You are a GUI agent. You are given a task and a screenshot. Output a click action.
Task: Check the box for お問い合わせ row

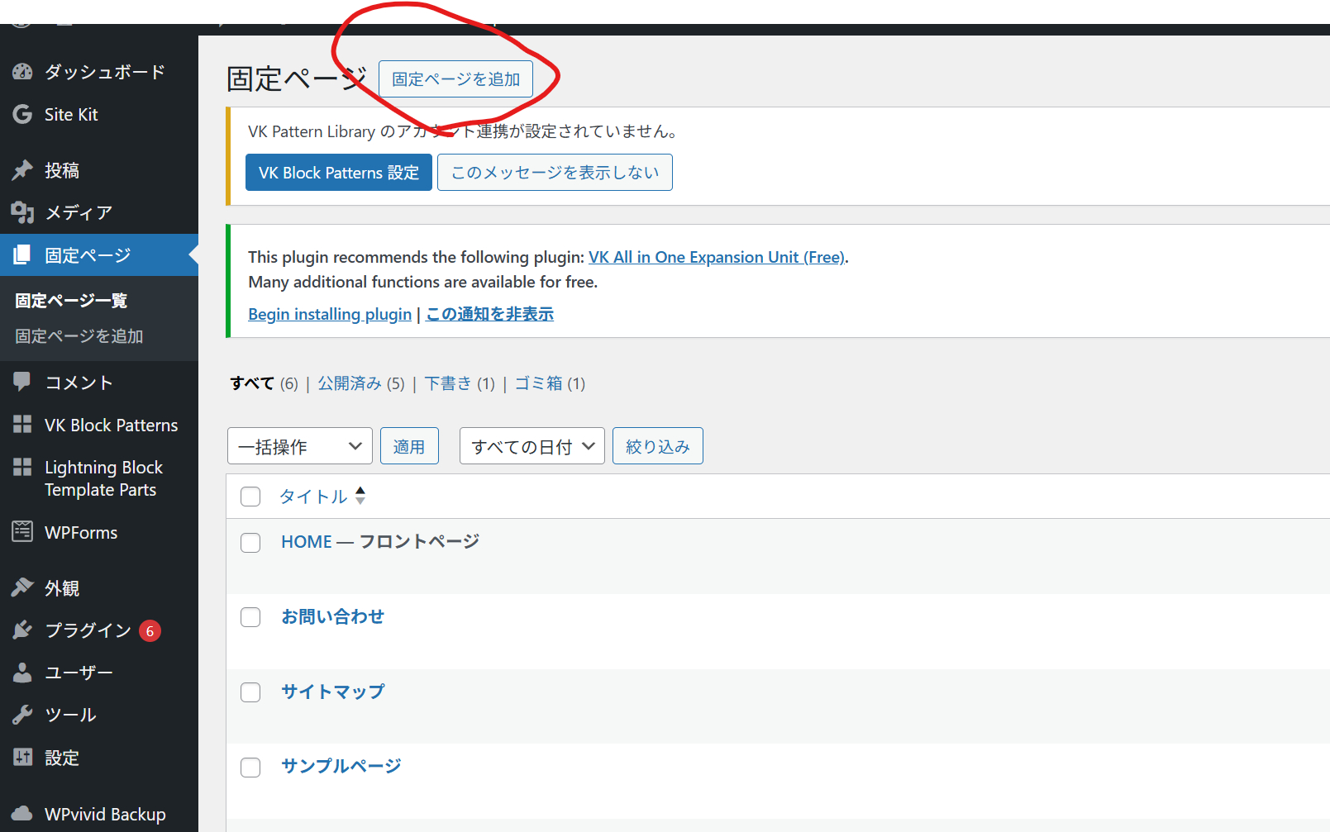click(x=250, y=617)
